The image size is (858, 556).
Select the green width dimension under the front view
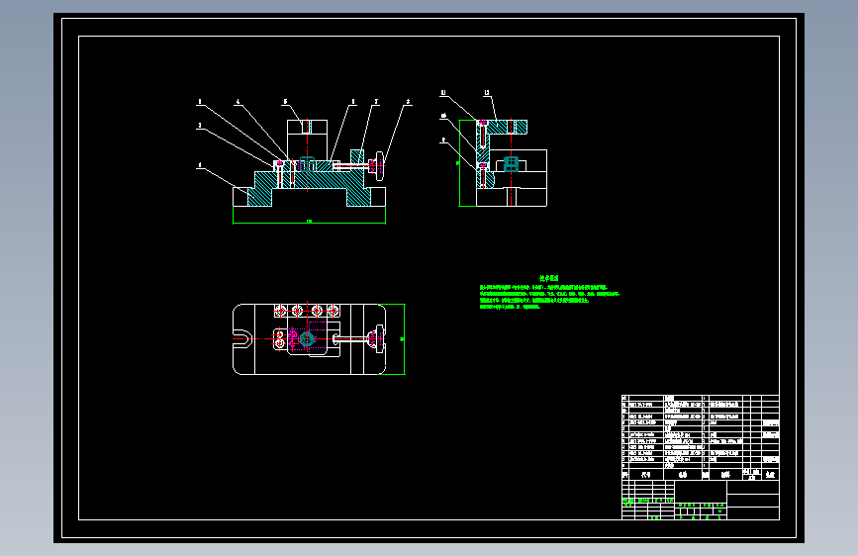pyautogui.click(x=309, y=221)
